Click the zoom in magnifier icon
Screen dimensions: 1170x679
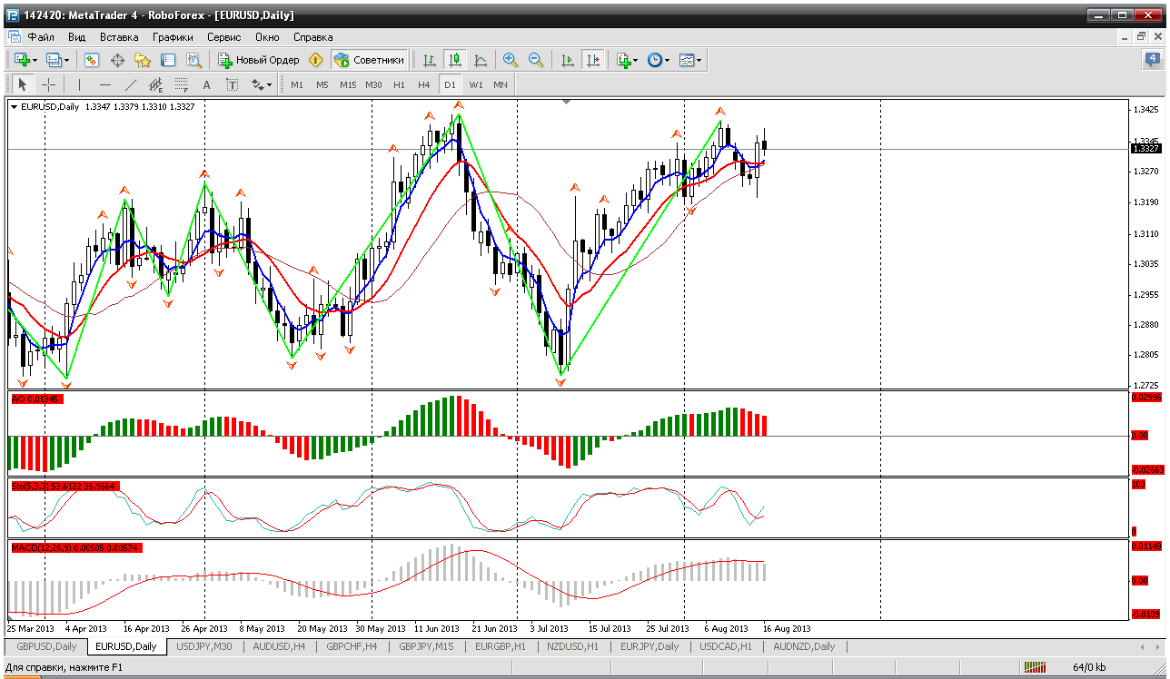coord(511,60)
